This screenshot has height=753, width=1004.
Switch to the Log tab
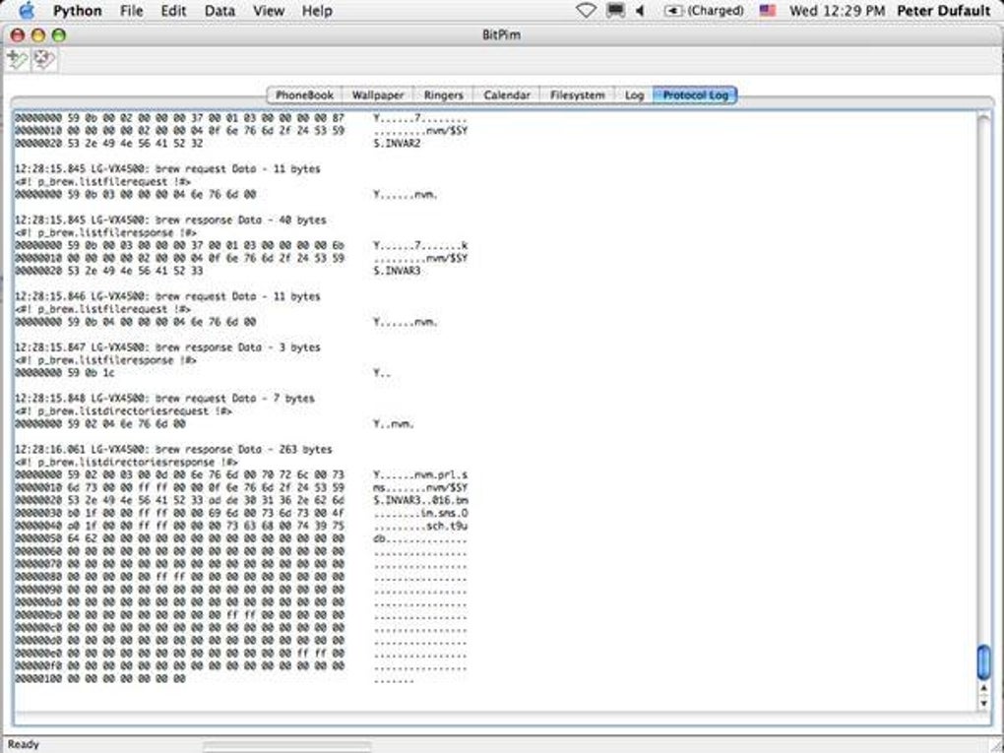click(634, 94)
